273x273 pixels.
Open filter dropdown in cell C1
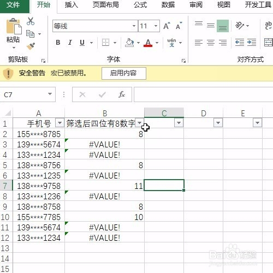(179, 123)
